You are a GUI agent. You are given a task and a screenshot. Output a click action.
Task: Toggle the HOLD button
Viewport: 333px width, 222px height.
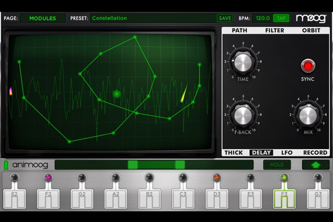(x=277, y=164)
